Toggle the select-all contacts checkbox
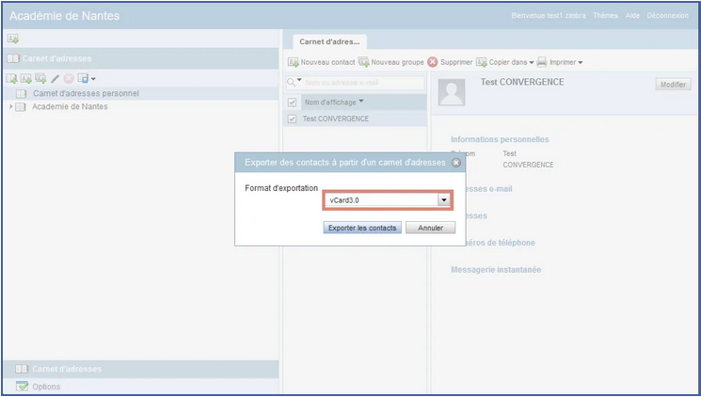The image size is (701, 397). pos(293,102)
